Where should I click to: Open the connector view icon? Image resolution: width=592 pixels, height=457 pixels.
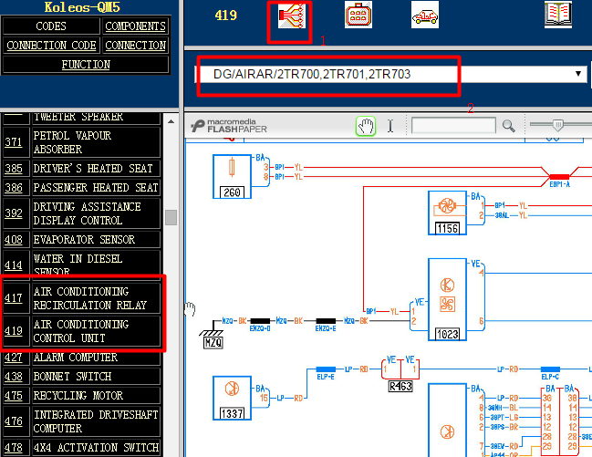click(x=358, y=15)
